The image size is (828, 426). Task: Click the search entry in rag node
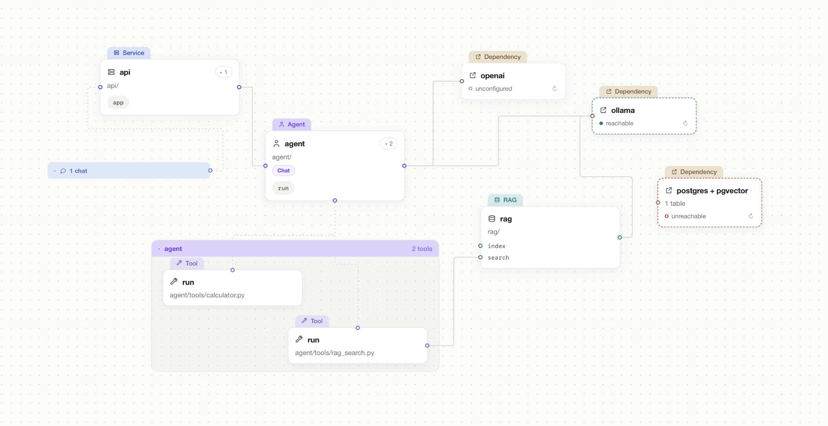[x=498, y=258]
